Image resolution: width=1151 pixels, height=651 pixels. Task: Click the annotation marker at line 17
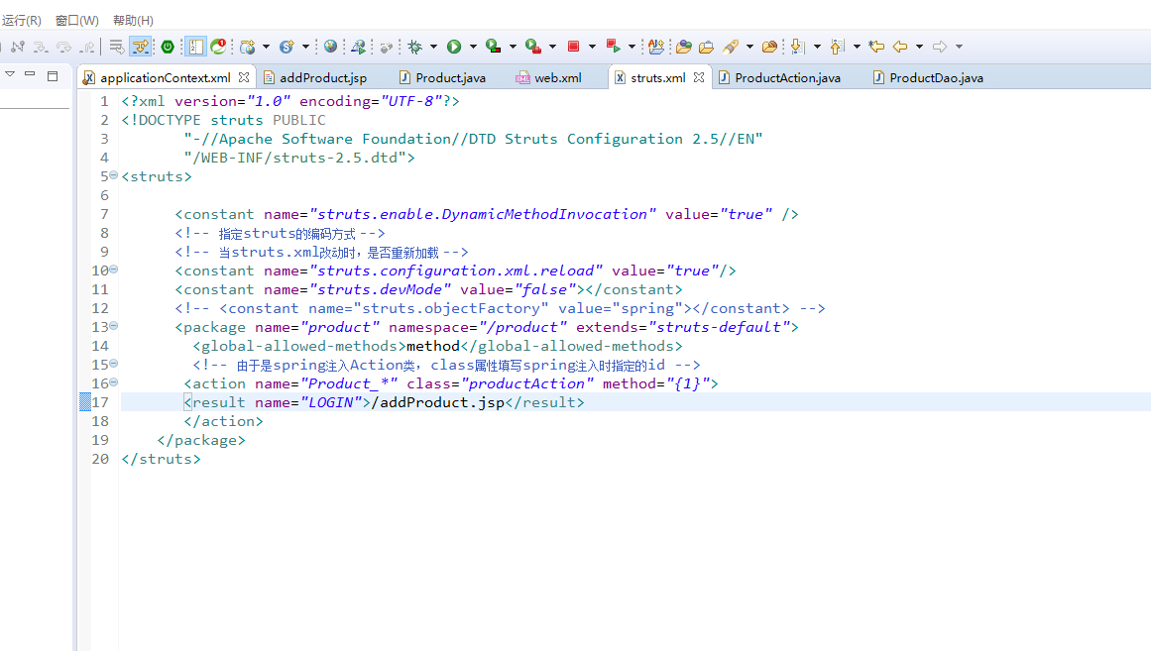pos(85,401)
